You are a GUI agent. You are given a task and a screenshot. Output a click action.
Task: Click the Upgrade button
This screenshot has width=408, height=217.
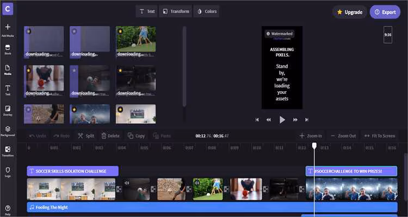pos(350,12)
